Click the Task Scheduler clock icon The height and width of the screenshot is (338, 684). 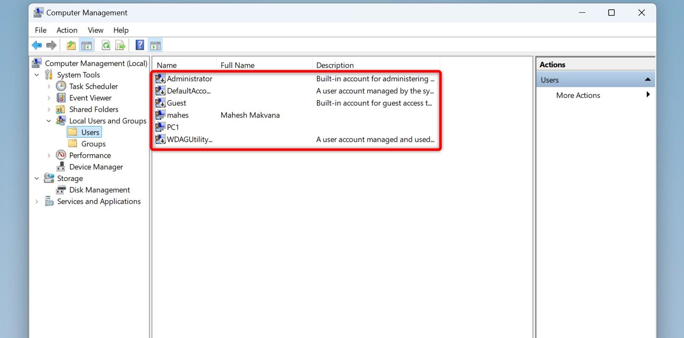(x=61, y=86)
